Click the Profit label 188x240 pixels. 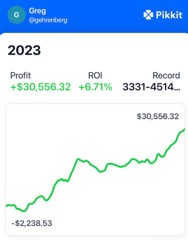(x=20, y=75)
